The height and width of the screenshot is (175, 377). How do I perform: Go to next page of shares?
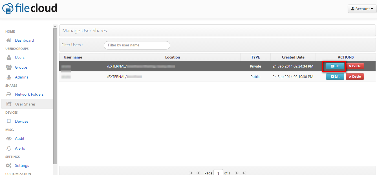tap(237, 173)
